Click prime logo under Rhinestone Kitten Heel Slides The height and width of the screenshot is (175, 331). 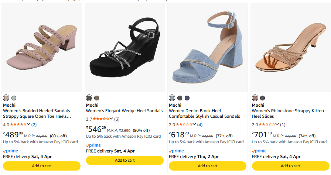tap(259, 151)
